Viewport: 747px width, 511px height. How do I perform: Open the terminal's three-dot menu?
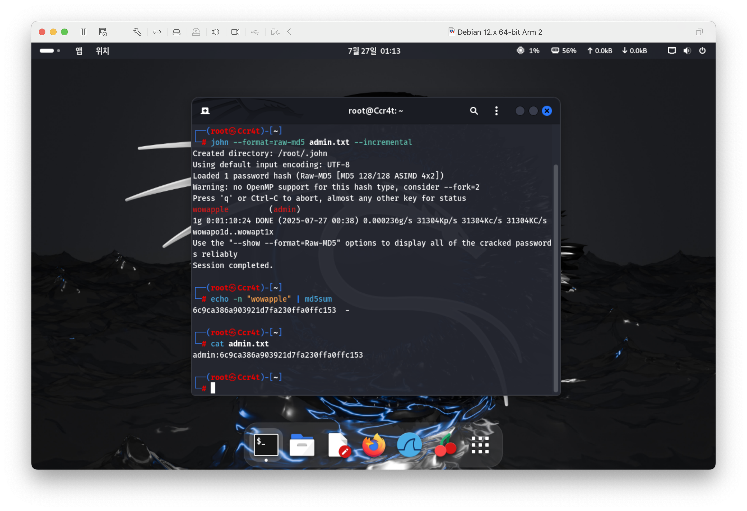click(496, 111)
